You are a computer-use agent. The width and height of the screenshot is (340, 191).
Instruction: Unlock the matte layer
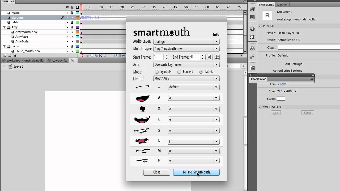click(72, 13)
